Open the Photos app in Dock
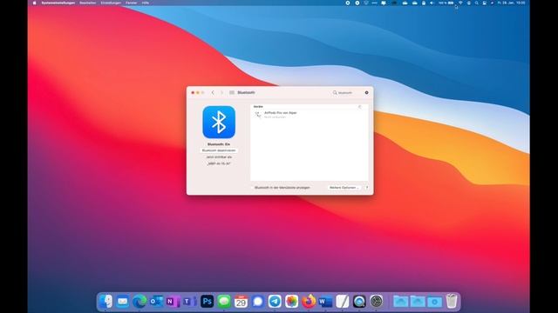The height and width of the screenshot is (313, 558). coord(291,302)
